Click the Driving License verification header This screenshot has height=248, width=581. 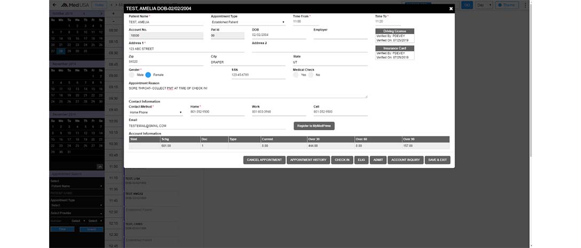point(395,31)
